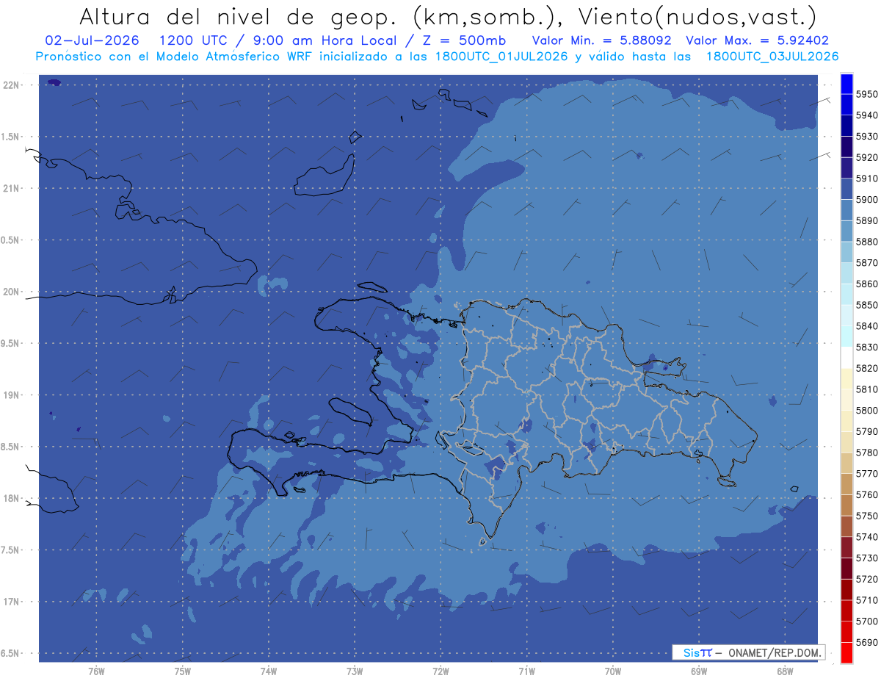Click the "5830" legend value
881x681 pixels.
point(866,347)
